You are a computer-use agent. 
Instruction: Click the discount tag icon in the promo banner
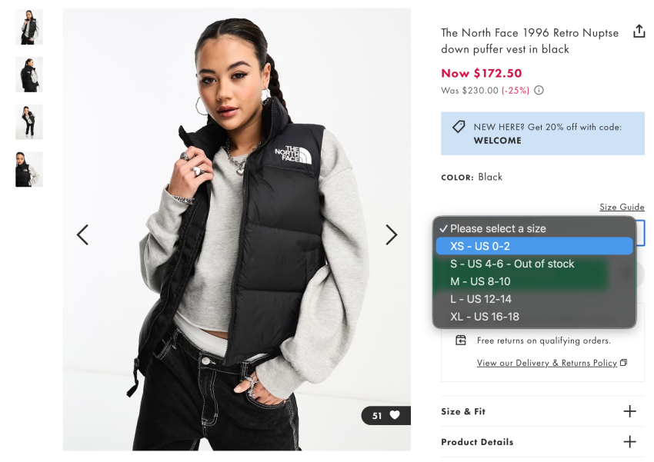pos(459,127)
